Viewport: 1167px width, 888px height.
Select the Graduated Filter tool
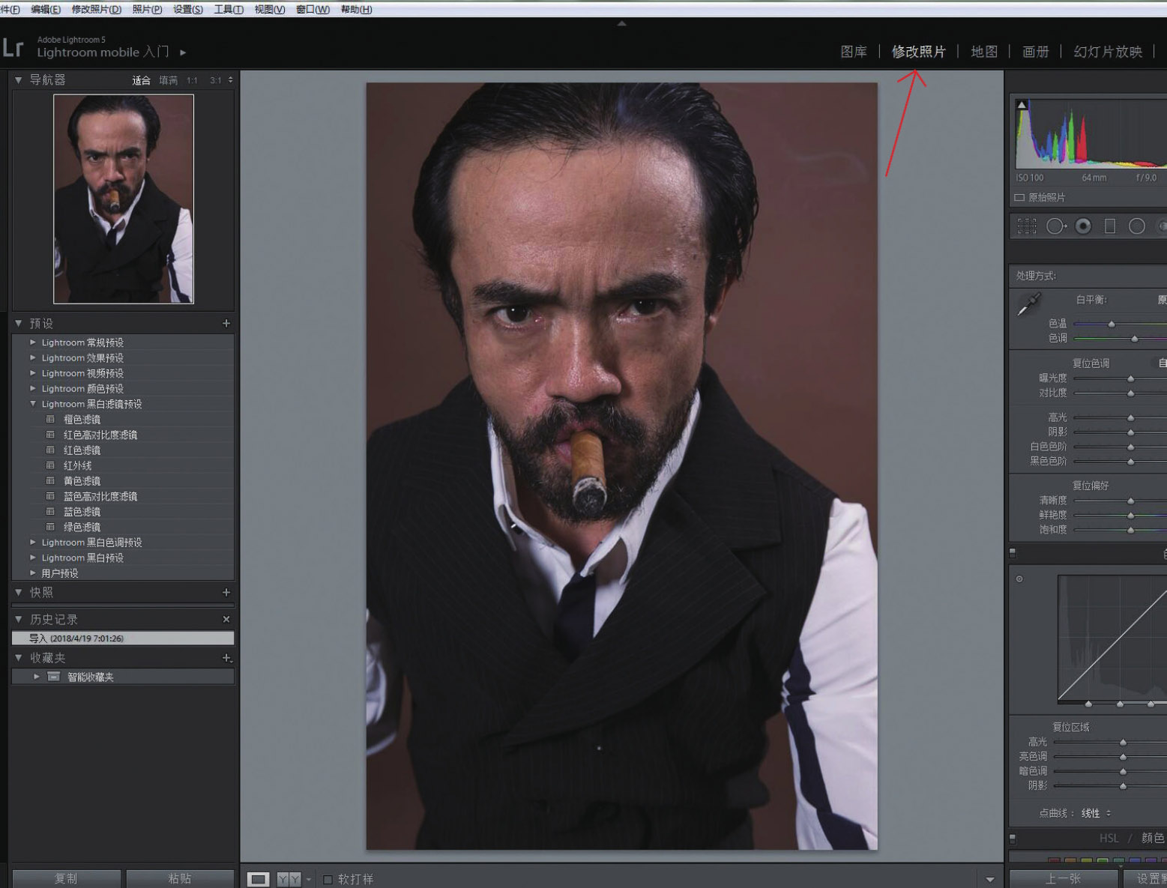[x=1110, y=226]
